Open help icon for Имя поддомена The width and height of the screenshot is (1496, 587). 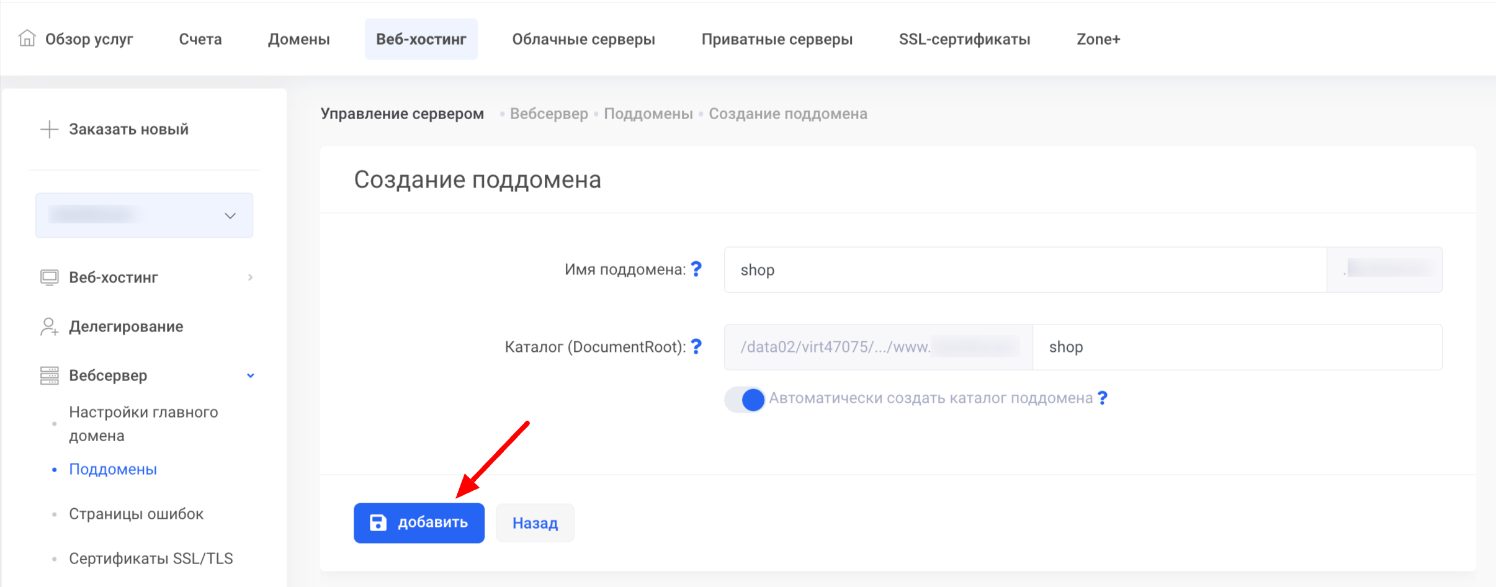click(696, 269)
